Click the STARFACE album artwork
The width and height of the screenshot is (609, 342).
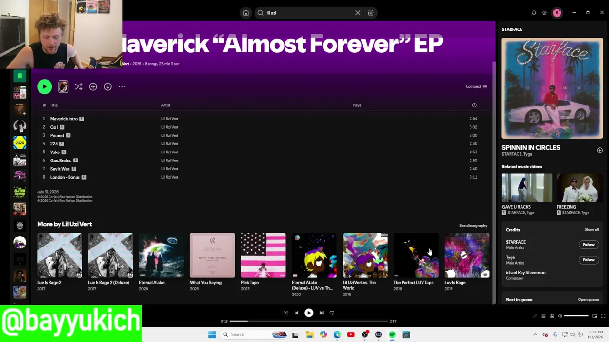(552, 88)
